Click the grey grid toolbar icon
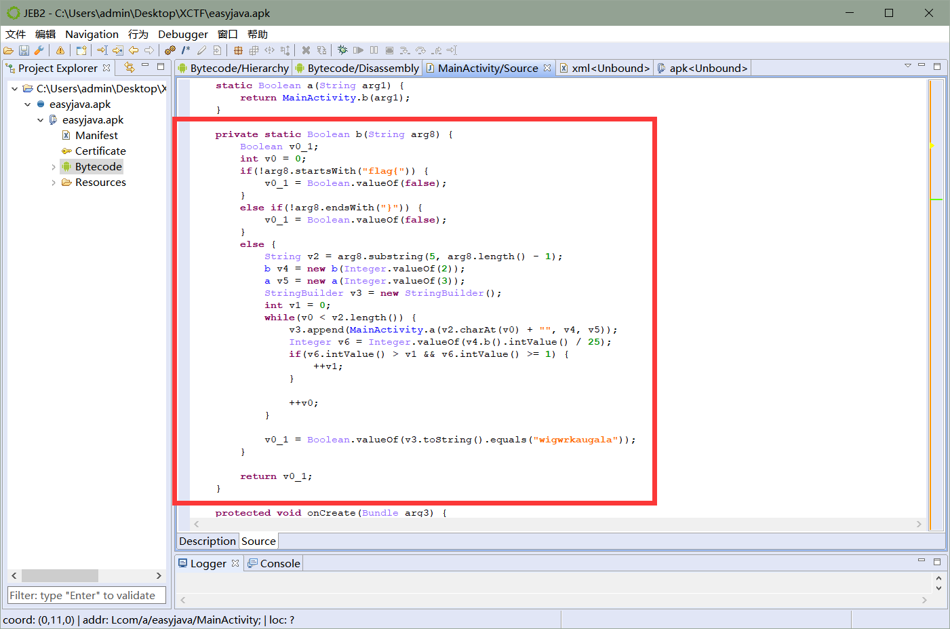Image resolution: width=950 pixels, height=629 pixels. point(254,50)
